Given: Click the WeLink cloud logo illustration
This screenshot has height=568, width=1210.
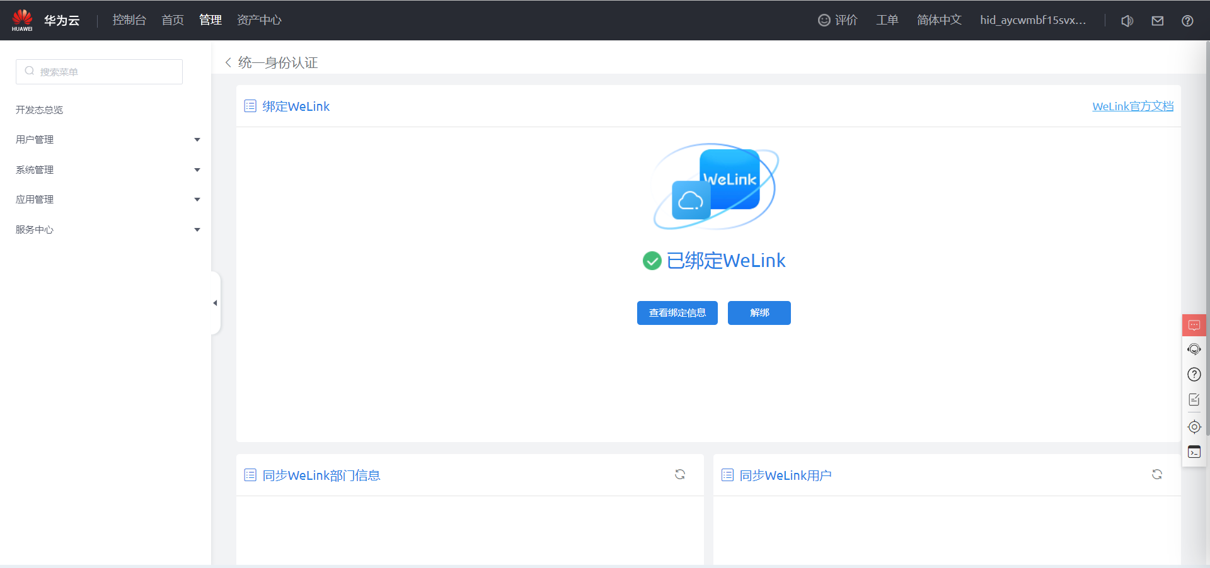Looking at the screenshot, I should click(715, 186).
